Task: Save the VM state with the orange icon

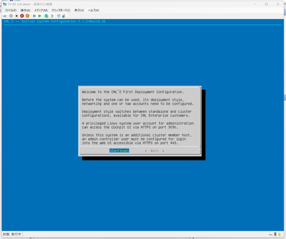Action: pos(27,16)
